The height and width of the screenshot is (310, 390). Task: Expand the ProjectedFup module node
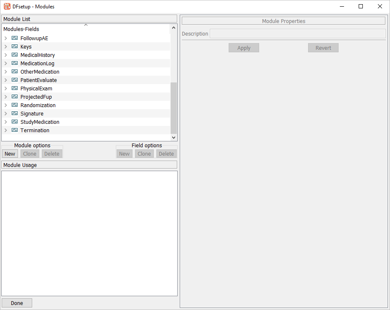click(5, 97)
